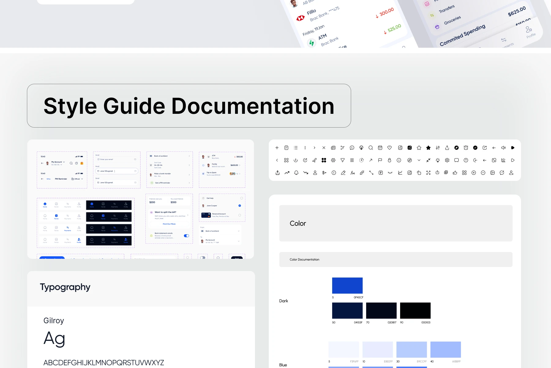Click the A1BBFF light blue swatch
Viewport: 551px width, 368px height.
click(446, 350)
